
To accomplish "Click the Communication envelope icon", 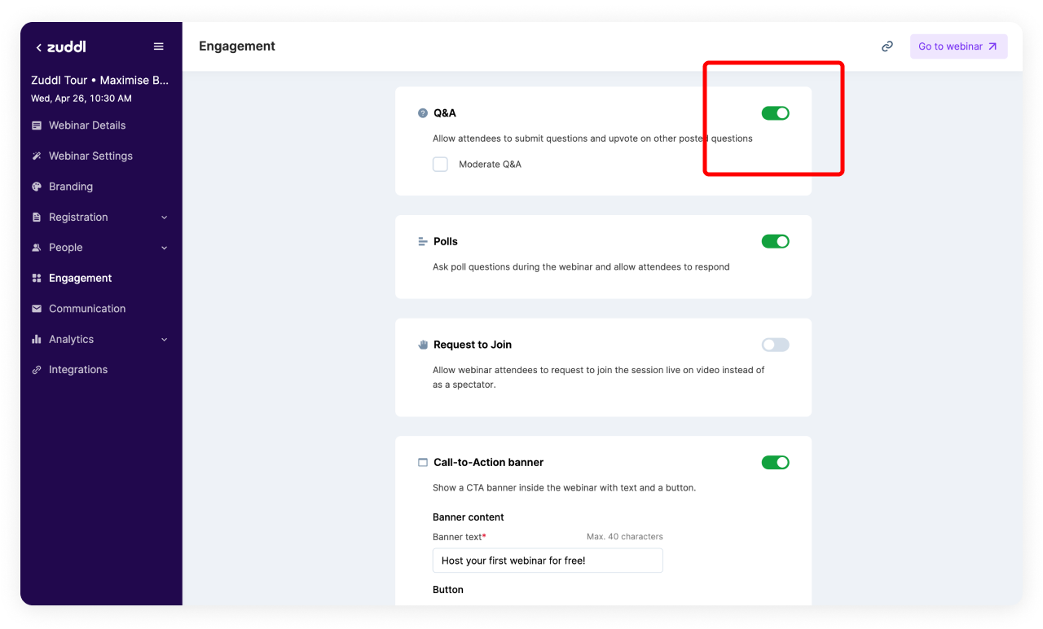I will click(x=37, y=309).
